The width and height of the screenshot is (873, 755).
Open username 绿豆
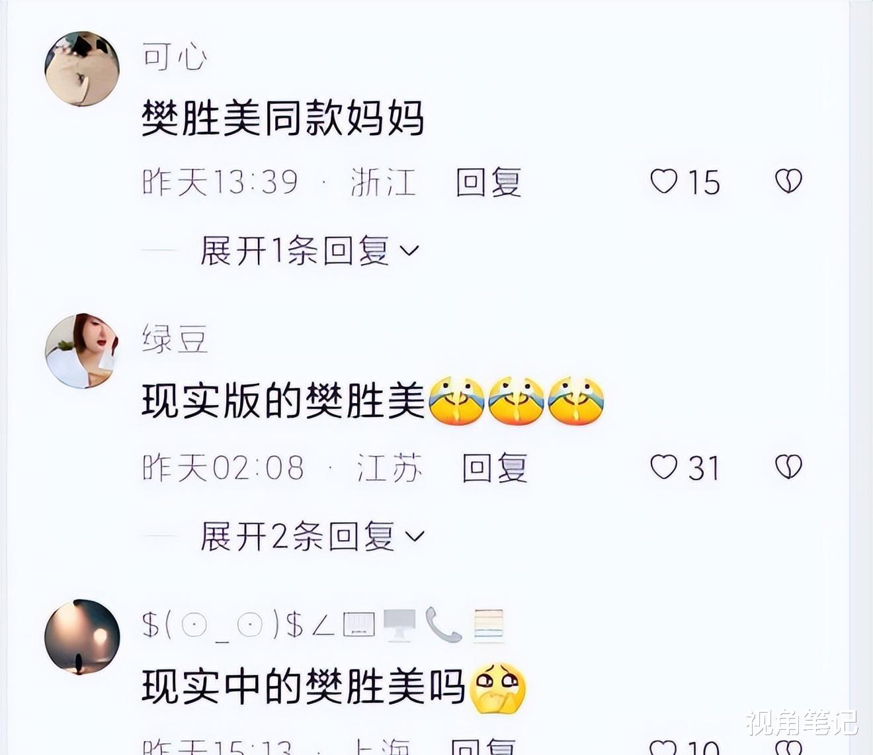175,339
